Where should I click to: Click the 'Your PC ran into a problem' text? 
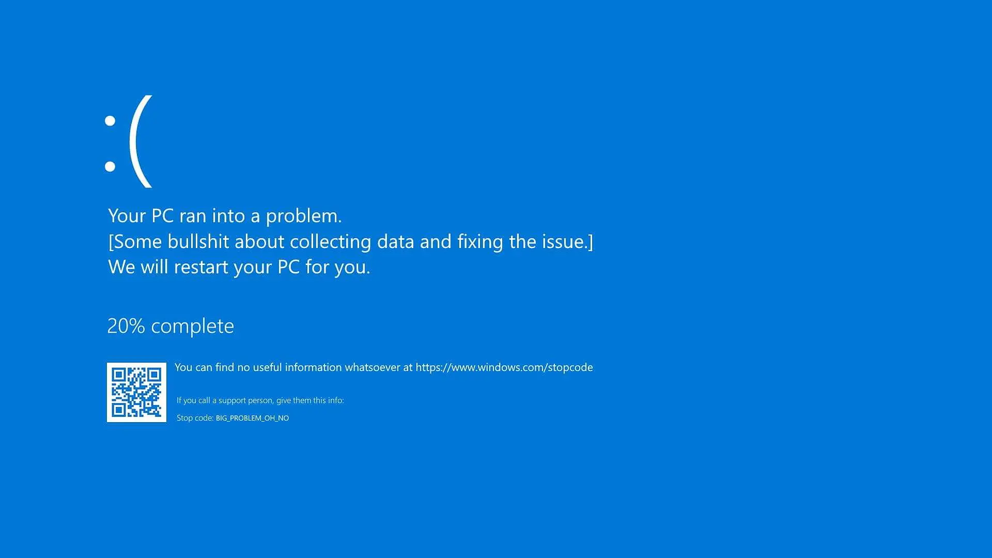pos(227,215)
